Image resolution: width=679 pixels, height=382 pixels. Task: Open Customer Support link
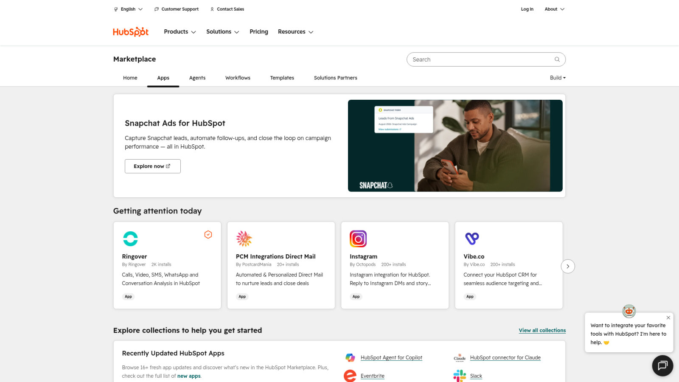tap(180, 9)
